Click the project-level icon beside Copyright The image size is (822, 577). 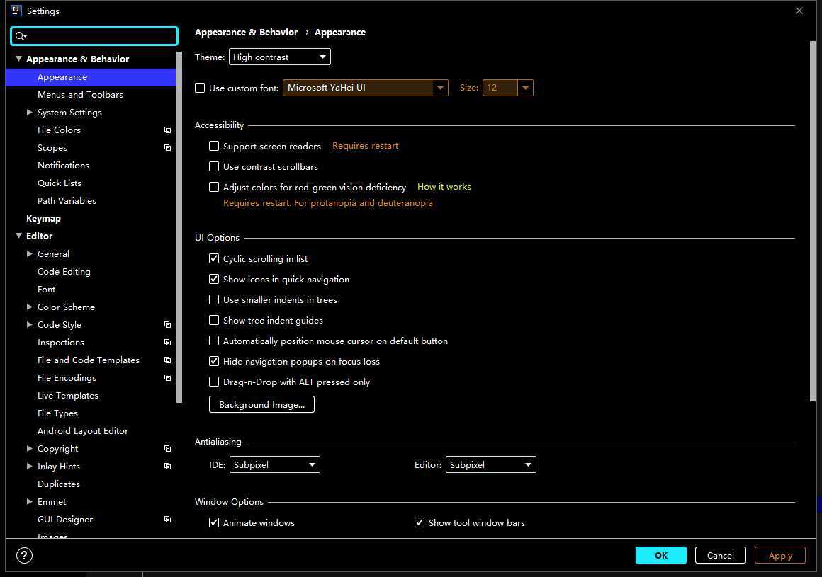coord(167,449)
